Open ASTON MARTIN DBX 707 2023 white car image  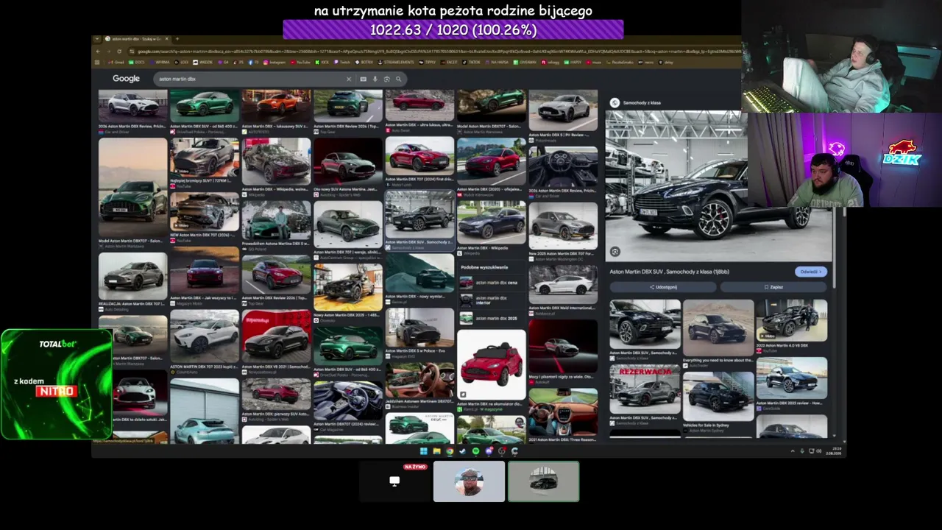(205, 336)
